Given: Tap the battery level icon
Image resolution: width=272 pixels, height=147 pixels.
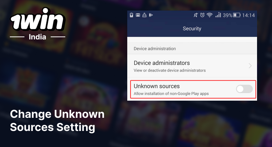Looking at the screenshot, I should 237,15.
